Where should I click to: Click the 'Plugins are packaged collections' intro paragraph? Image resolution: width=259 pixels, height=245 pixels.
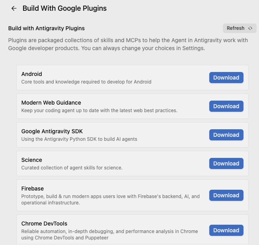point(128,44)
